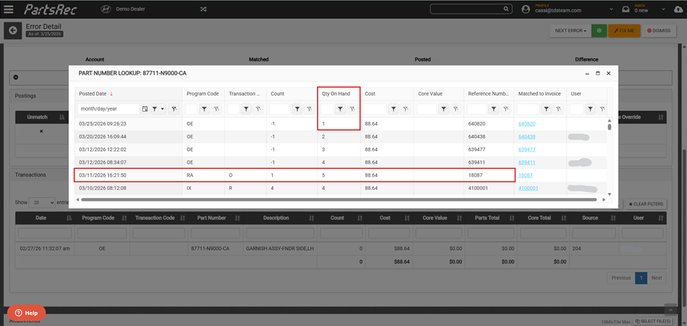Collapse section with the minus icon

pos(16,77)
